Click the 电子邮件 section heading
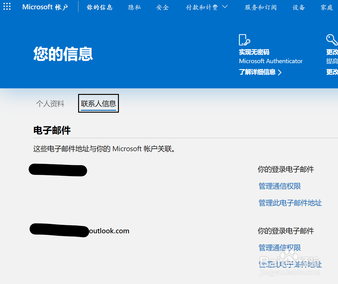338x284 pixels. point(52,130)
